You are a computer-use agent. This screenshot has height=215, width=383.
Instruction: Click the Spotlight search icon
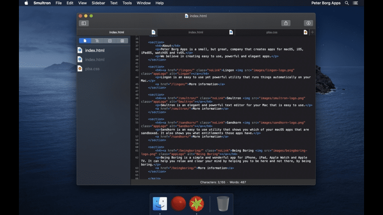(347, 3)
